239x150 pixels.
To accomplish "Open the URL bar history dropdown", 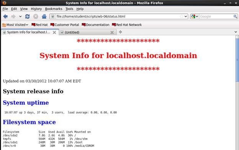I will coord(186,16).
